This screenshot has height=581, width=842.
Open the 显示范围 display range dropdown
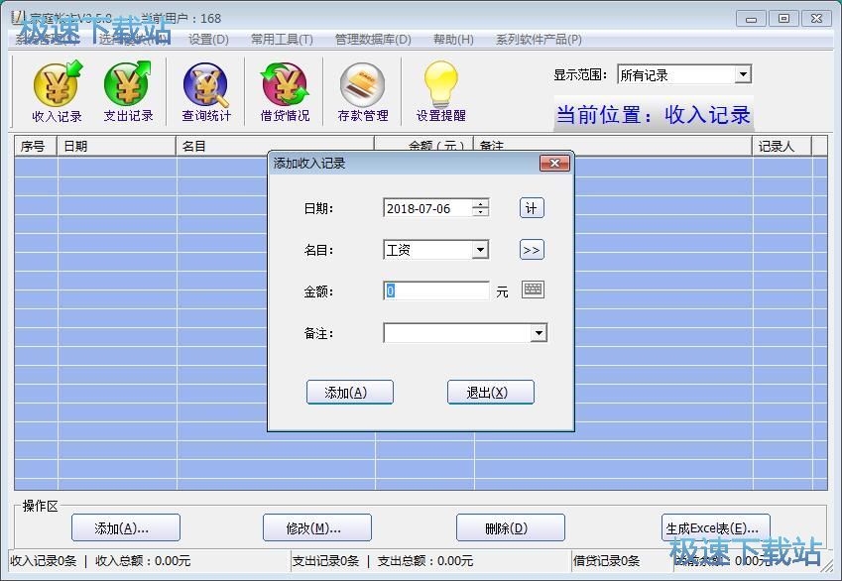pyautogui.click(x=743, y=74)
